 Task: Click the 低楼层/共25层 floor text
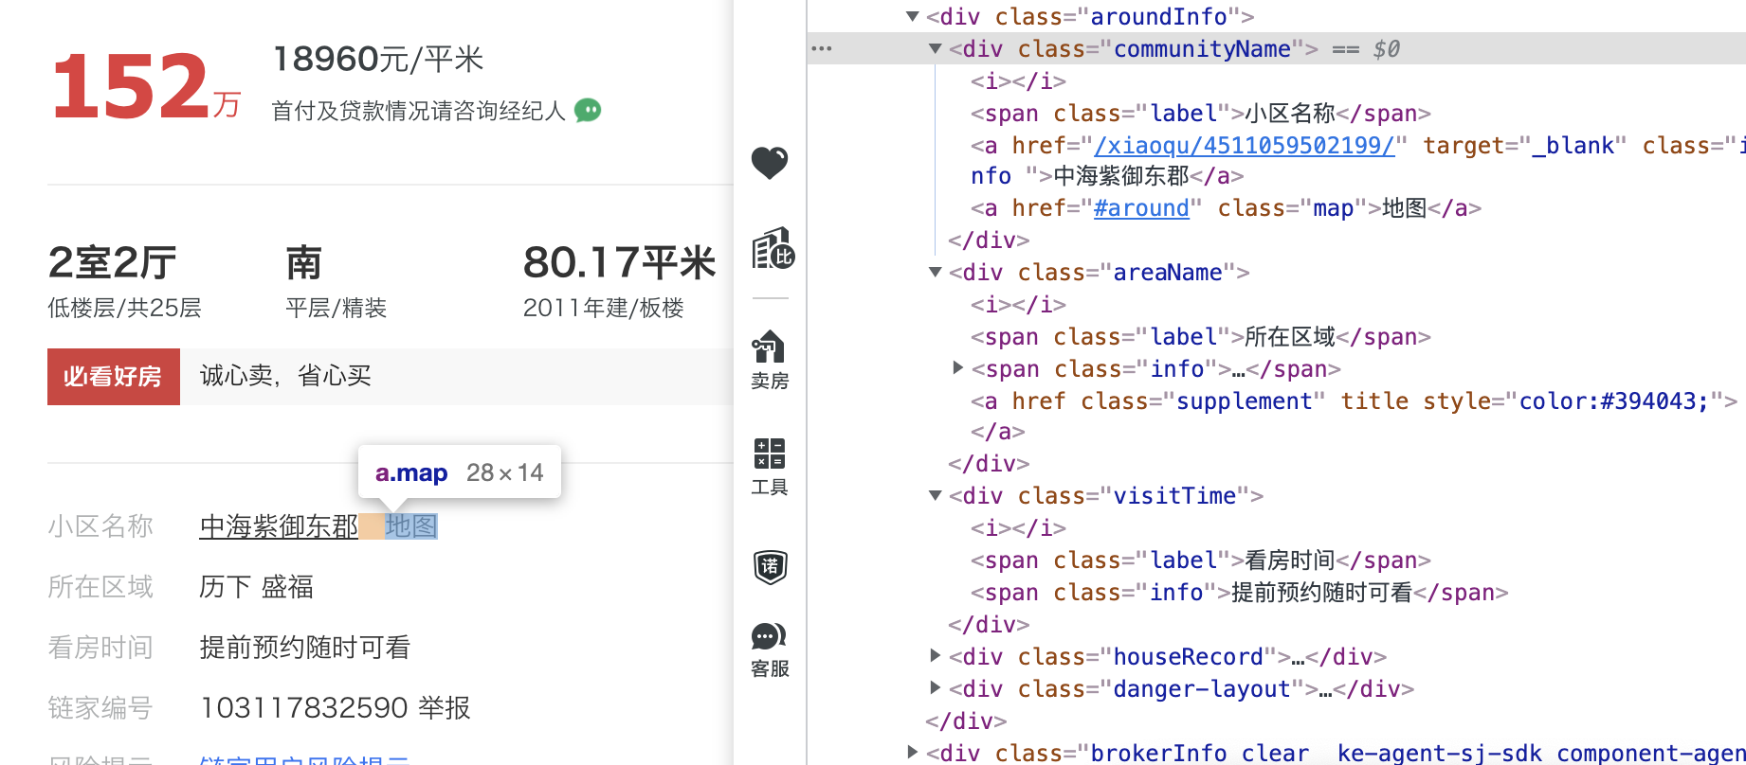click(124, 308)
